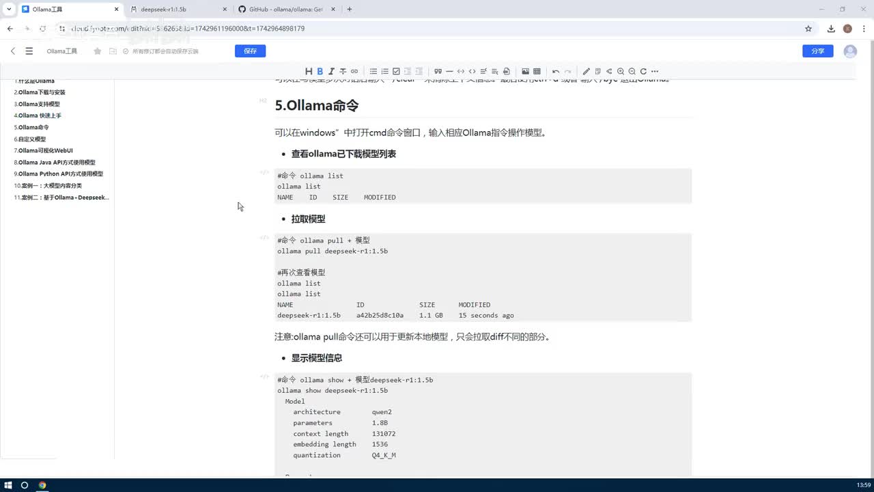Insert a checkbox task list
Viewport: 874px width, 492px height.
pyautogui.click(x=396, y=71)
